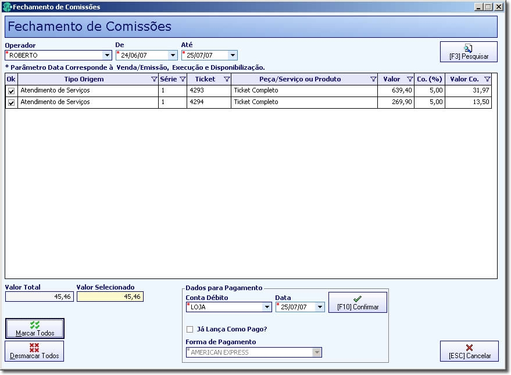Click the Ticket column filter icon
Image resolution: width=511 pixels, height=375 pixels.
click(227, 79)
